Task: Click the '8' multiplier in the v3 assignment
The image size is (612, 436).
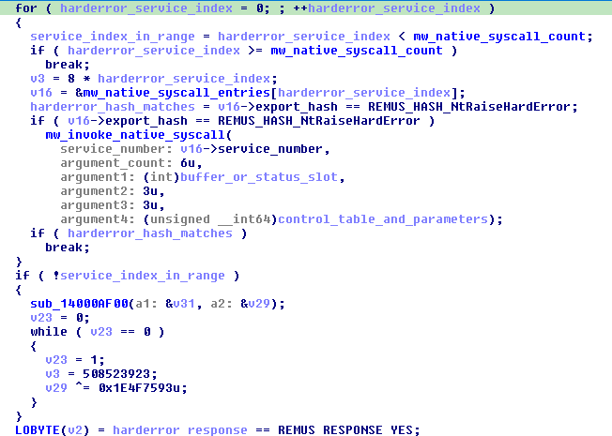Action: coord(71,79)
